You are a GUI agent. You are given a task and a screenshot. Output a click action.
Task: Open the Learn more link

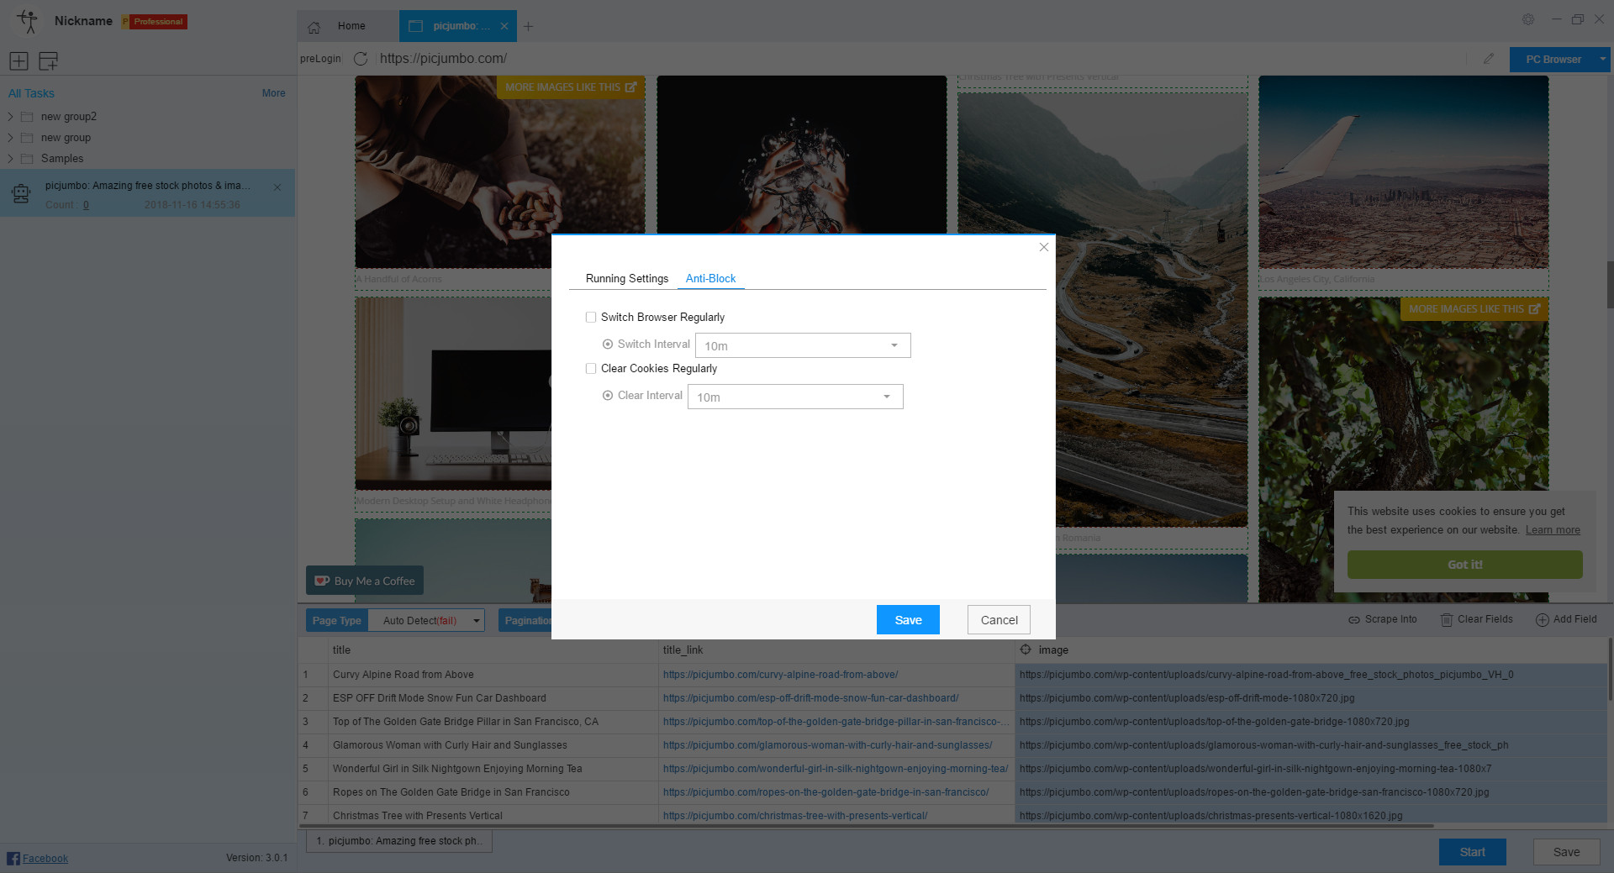(x=1553, y=530)
